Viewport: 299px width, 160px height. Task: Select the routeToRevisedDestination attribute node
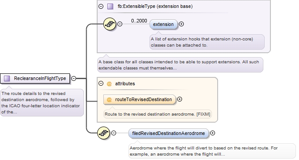[x=139, y=99]
